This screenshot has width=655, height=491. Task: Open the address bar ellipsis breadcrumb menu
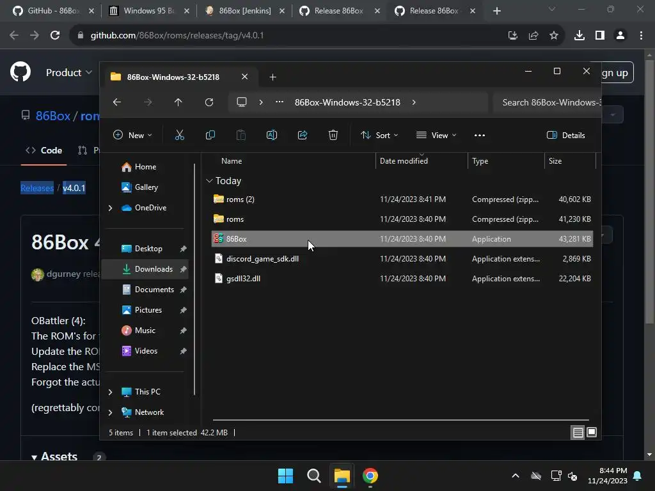point(280,102)
